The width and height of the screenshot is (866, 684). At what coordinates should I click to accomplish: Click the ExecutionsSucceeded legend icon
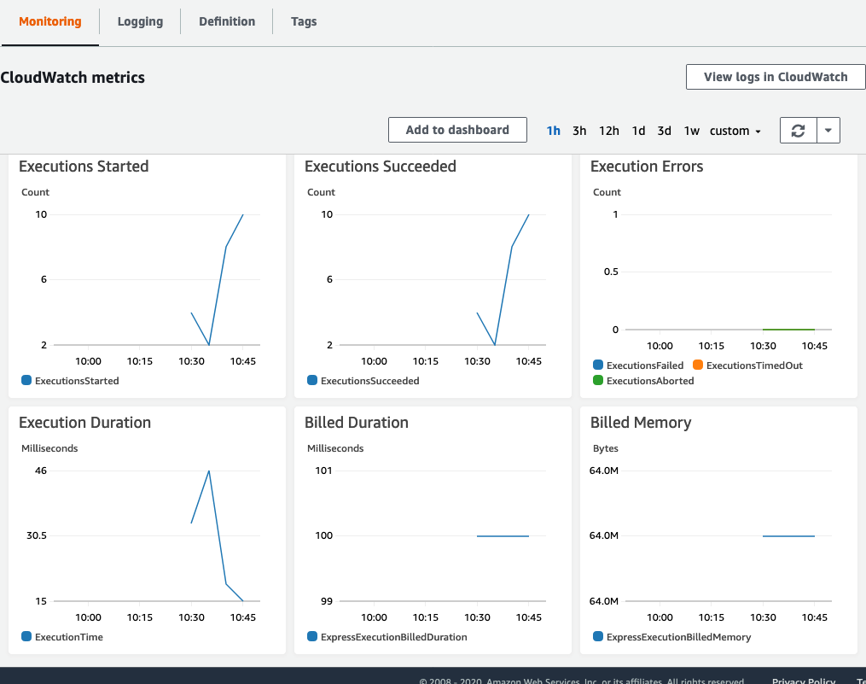coord(312,380)
